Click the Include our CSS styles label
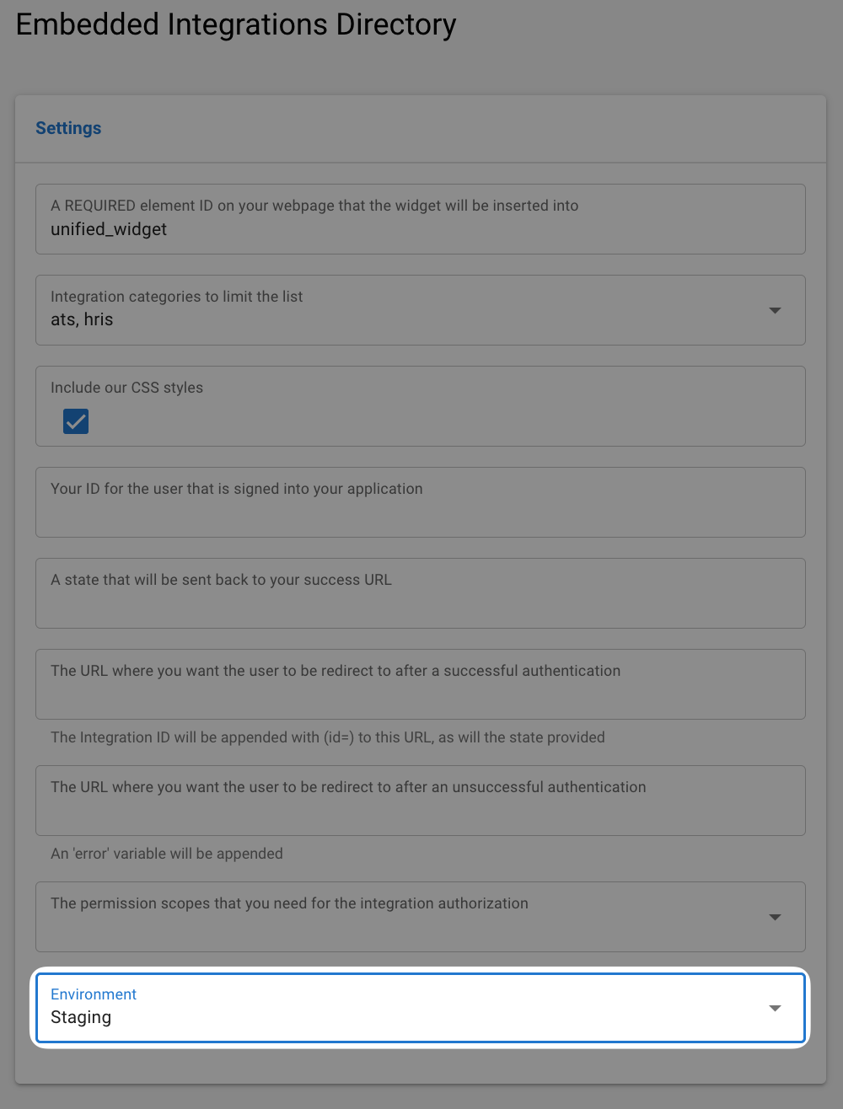This screenshot has width=843, height=1109. coord(126,388)
